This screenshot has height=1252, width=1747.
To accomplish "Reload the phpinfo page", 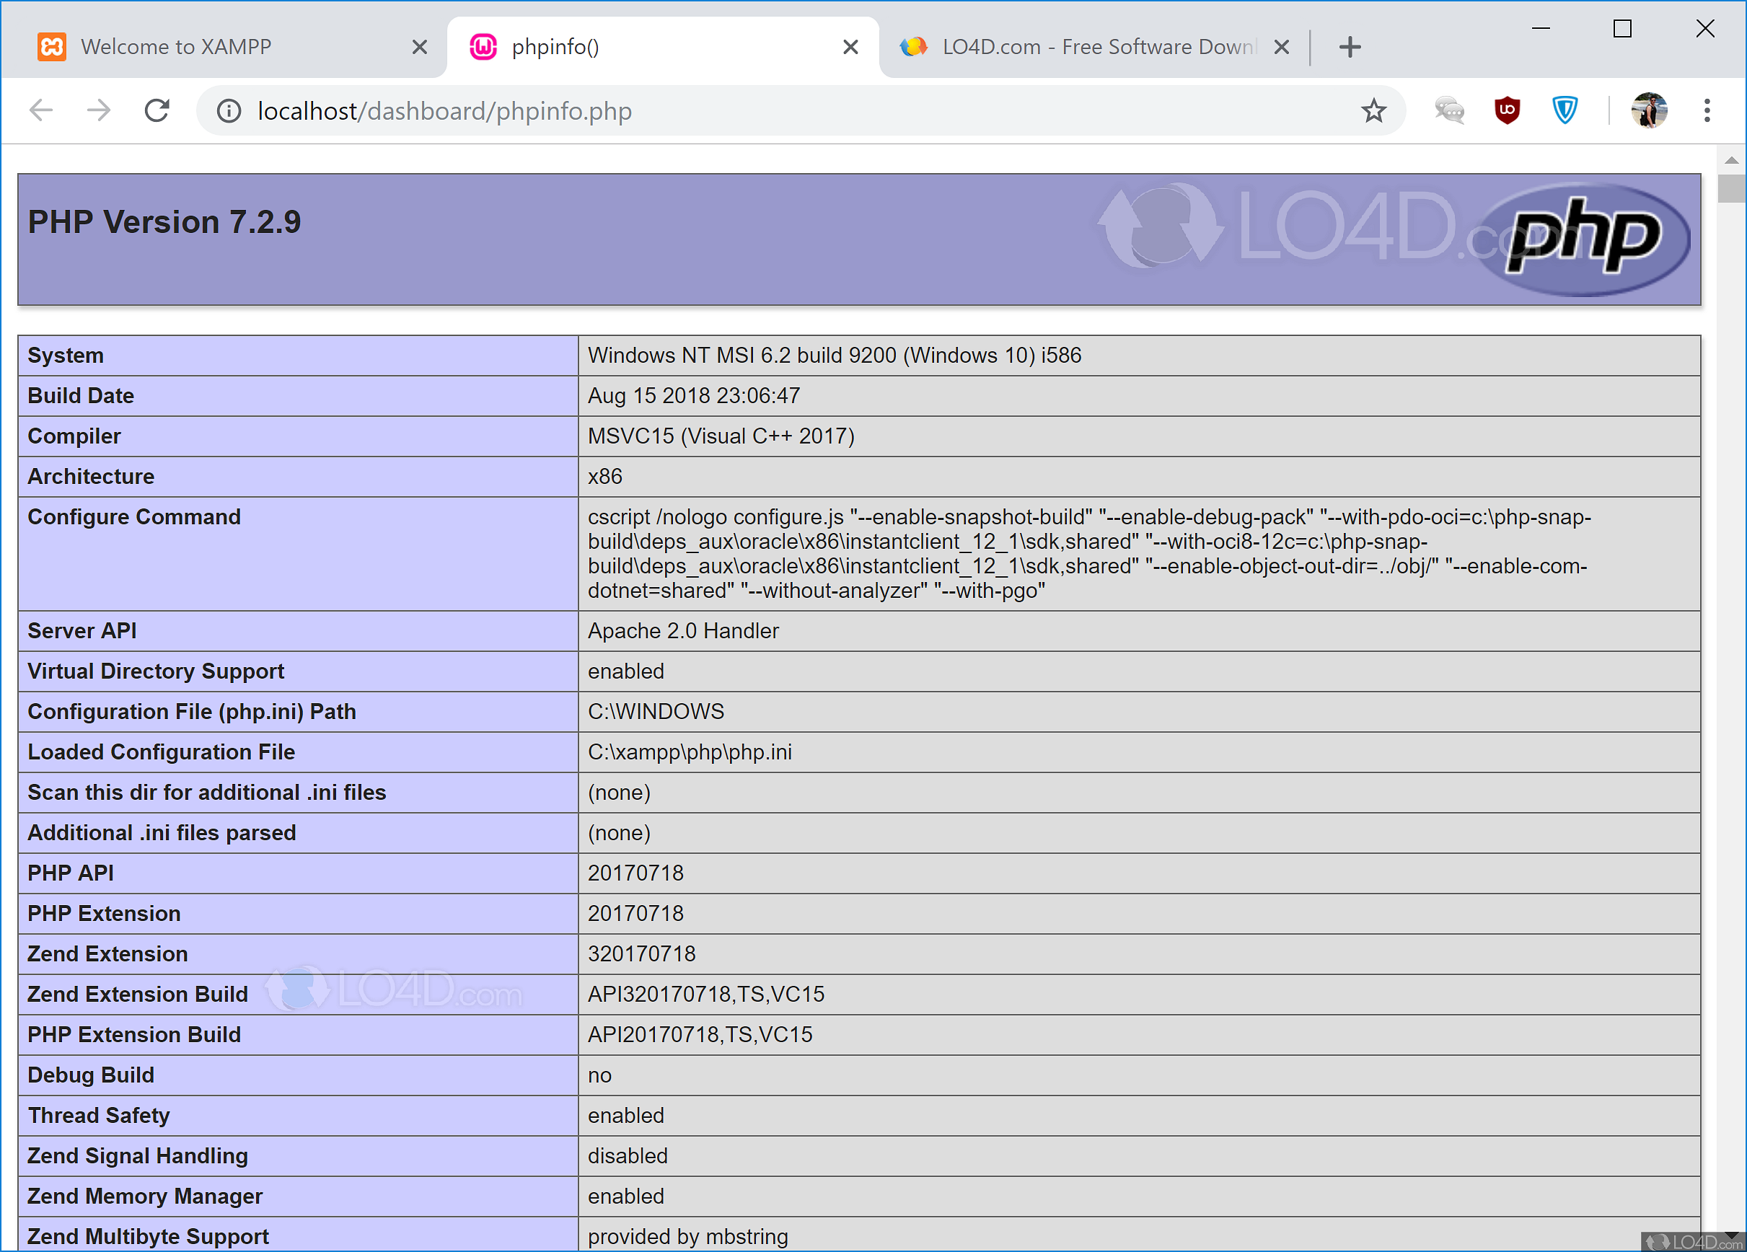I will 157,110.
